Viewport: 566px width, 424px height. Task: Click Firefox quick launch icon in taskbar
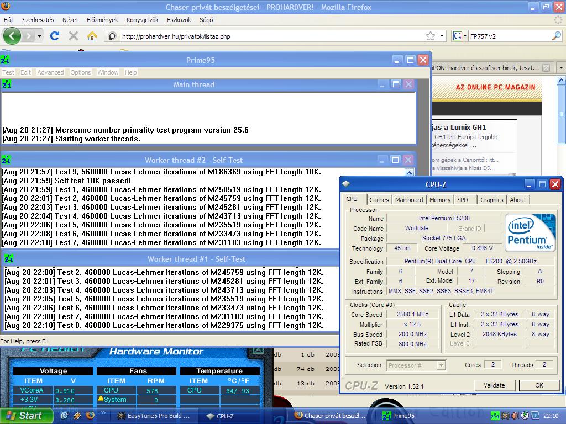pos(90,415)
